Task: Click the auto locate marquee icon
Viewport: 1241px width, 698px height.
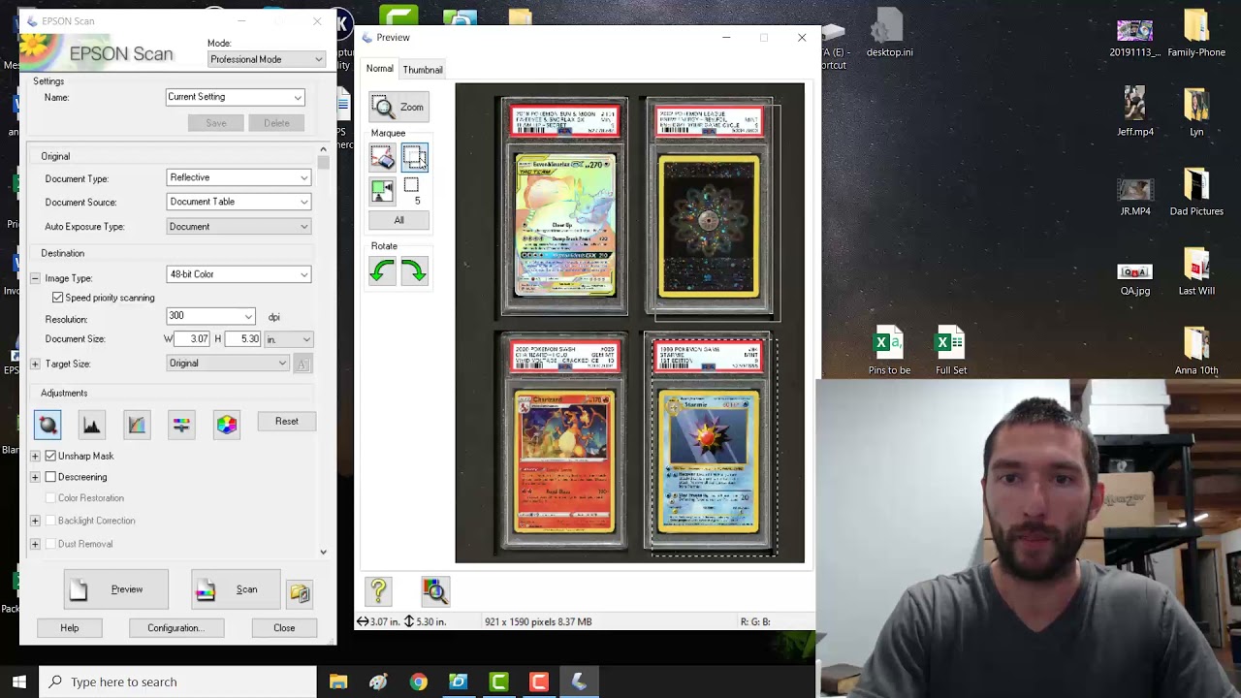Action: coord(382,191)
